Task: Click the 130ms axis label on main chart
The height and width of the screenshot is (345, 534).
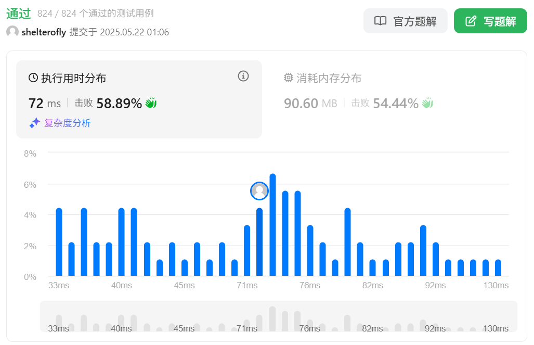Action: click(x=496, y=285)
